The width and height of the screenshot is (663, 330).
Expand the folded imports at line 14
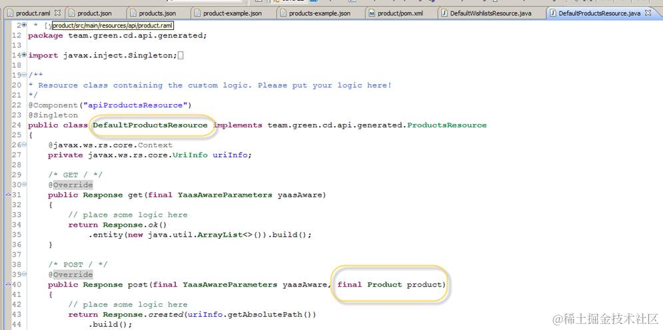click(x=24, y=55)
